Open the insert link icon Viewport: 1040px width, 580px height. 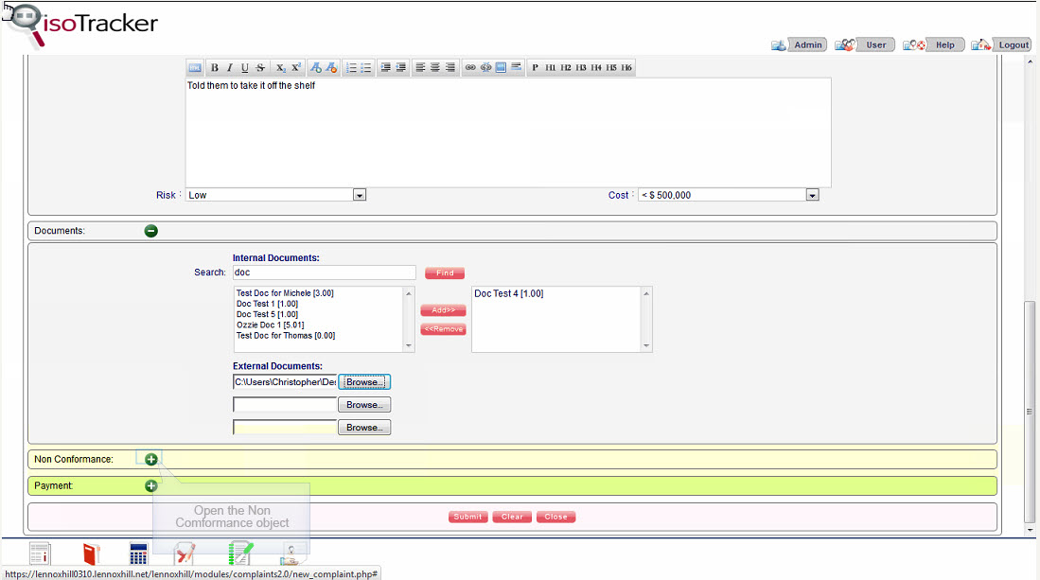[x=470, y=67]
